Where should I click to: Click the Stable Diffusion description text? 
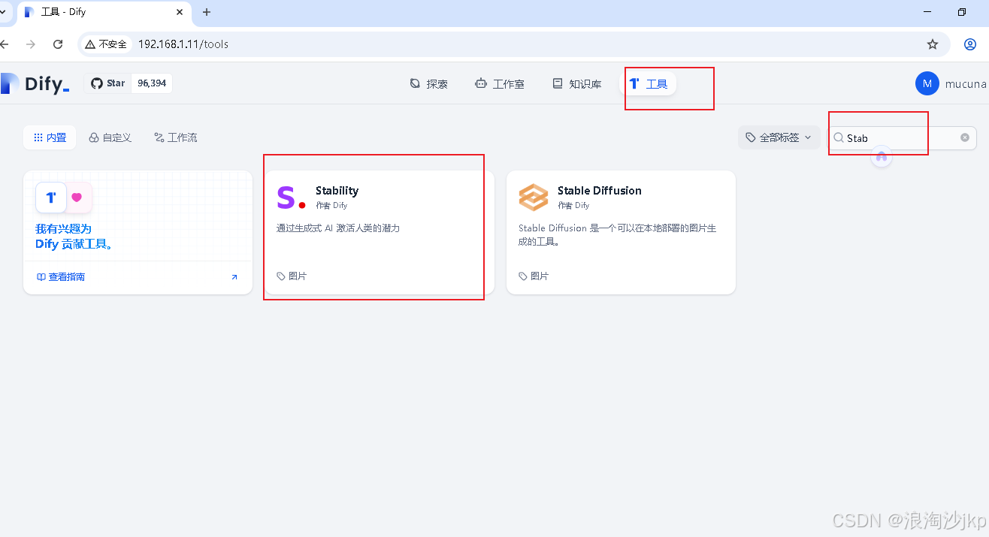[x=618, y=235]
